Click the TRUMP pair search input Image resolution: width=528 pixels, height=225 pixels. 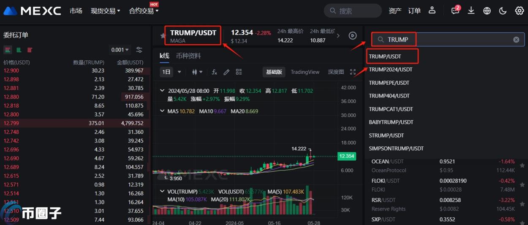click(448, 40)
